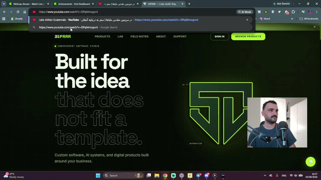
Task: Open the weather widget on taskbar
Action: pyautogui.click(x=14, y=175)
